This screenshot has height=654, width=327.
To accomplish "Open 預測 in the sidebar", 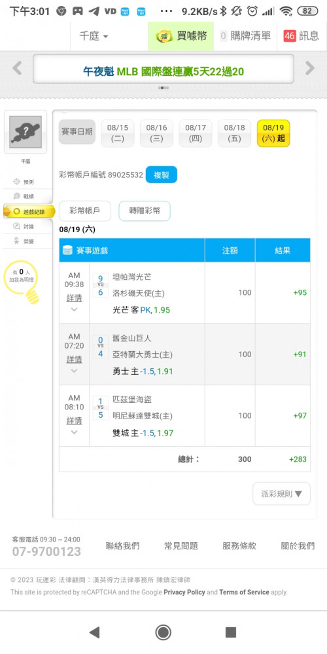I will [28, 182].
